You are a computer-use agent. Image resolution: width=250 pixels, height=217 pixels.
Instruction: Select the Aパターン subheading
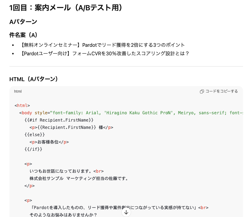pyautogui.click(x=23, y=22)
